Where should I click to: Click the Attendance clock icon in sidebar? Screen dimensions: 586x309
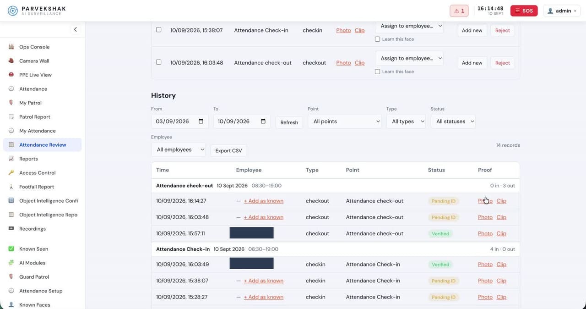point(11,88)
